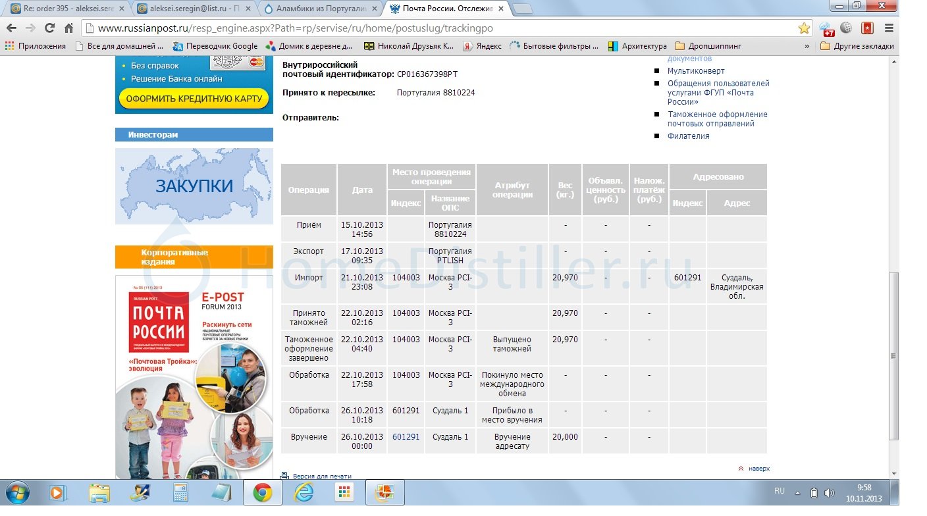927x516 pixels.
Task: Open Обращения пользователей услугами link
Action: pyautogui.click(x=718, y=93)
